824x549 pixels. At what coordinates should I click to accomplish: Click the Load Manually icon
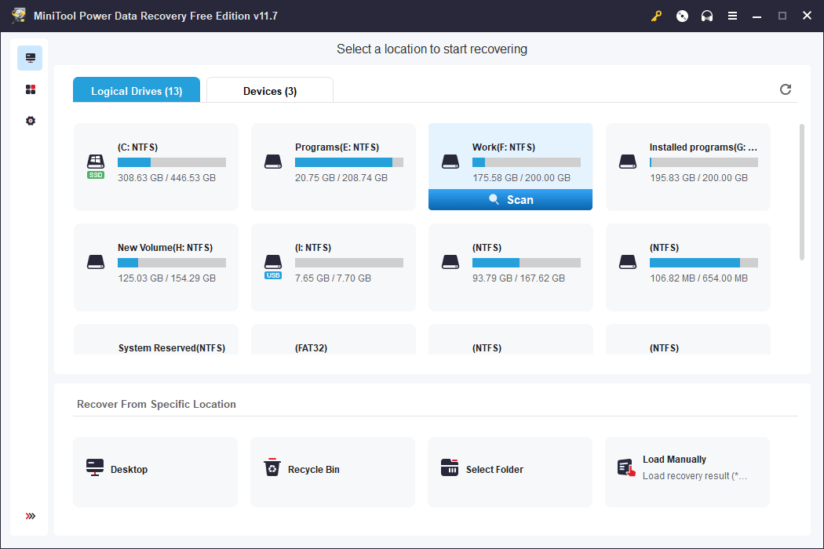pyautogui.click(x=626, y=467)
